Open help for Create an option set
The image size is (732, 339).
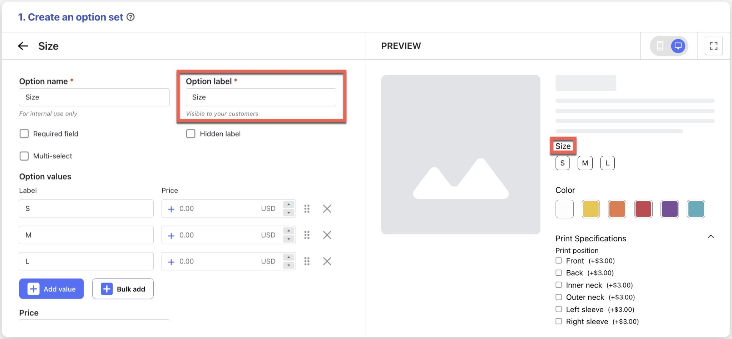131,17
